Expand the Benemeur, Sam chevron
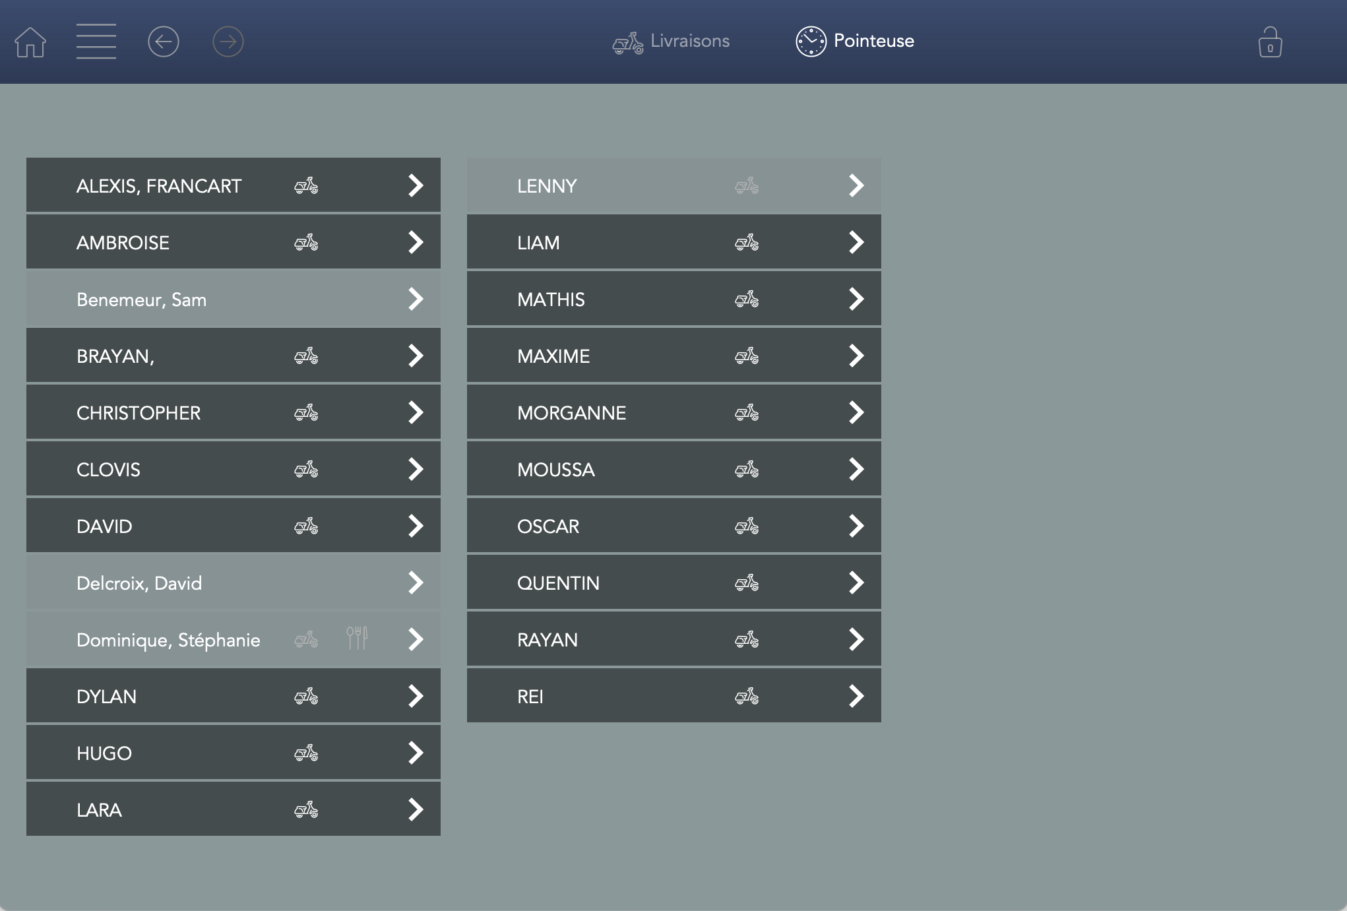 coord(416,299)
